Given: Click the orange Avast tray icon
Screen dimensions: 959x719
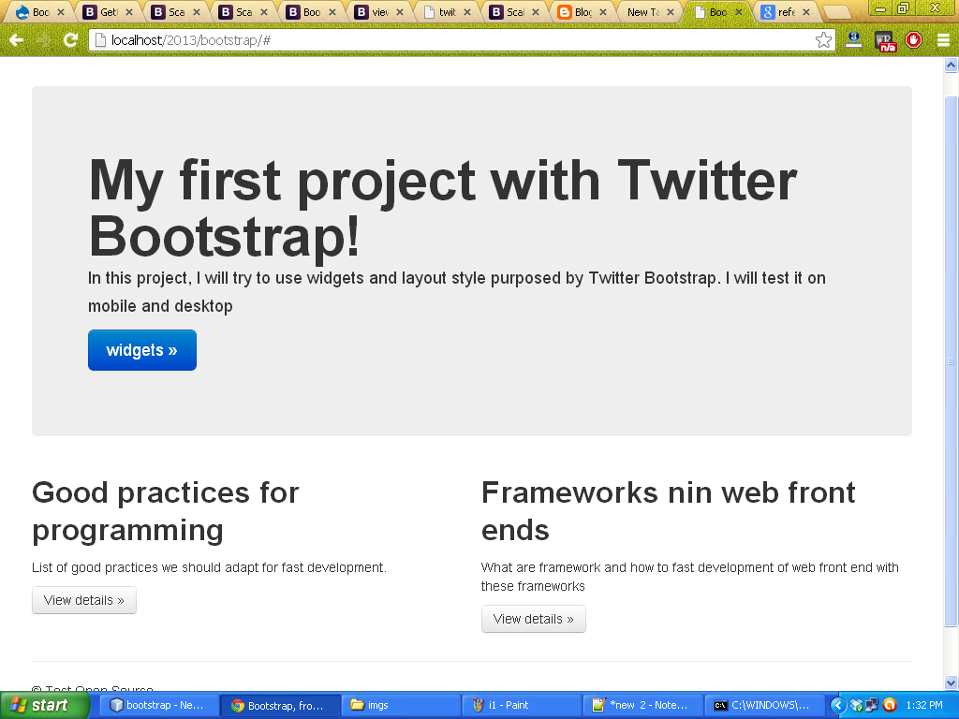Looking at the screenshot, I should (x=890, y=706).
